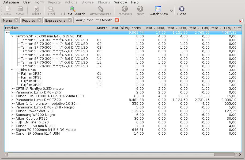Switch to the Expressions tab
This screenshot has height=160, width=245.
[55, 20]
